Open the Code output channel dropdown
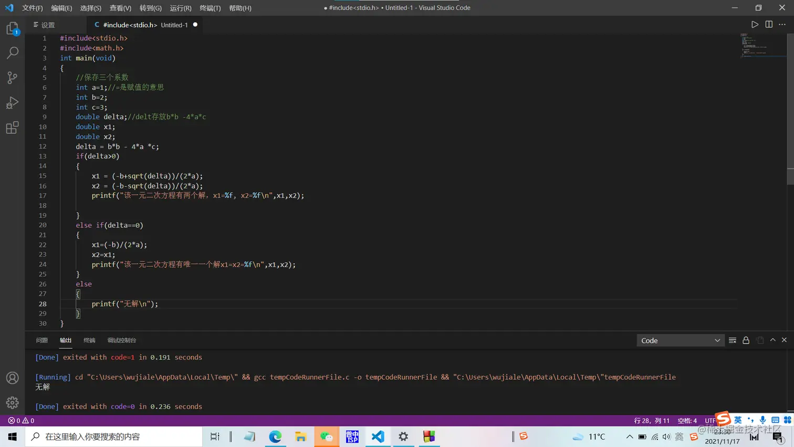The image size is (794, 447). (x=681, y=340)
